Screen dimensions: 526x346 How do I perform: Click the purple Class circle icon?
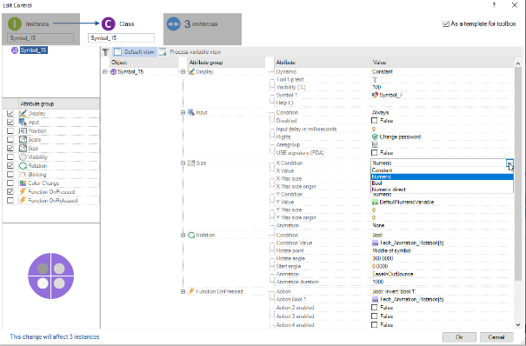108,24
